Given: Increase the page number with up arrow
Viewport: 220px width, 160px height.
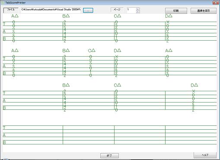Looking at the screenshot, I should [138, 9].
